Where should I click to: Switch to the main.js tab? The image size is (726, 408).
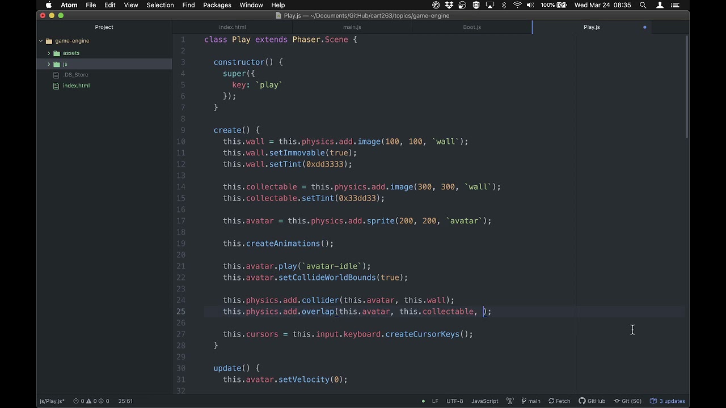point(352,27)
